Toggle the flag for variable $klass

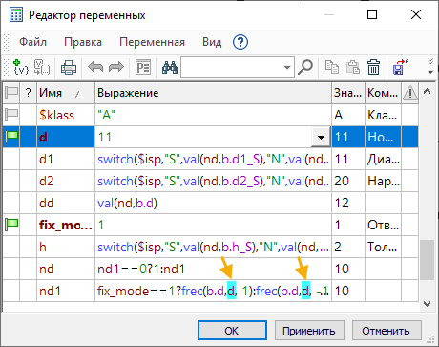(x=11, y=115)
